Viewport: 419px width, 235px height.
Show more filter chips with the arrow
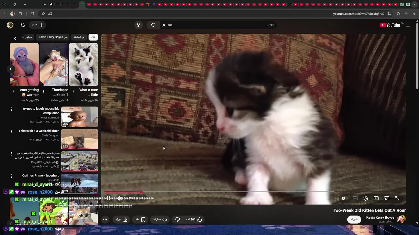coord(15,38)
